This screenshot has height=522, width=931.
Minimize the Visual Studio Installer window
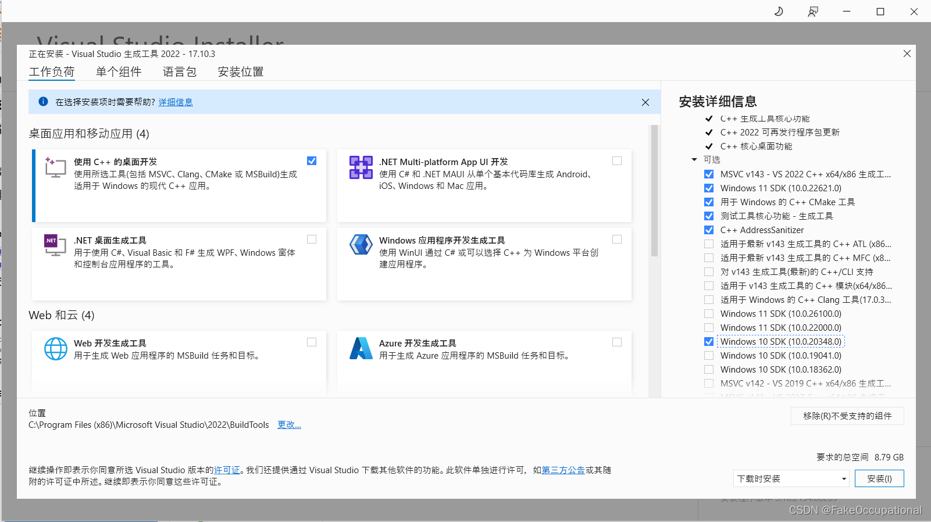[x=847, y=12]
